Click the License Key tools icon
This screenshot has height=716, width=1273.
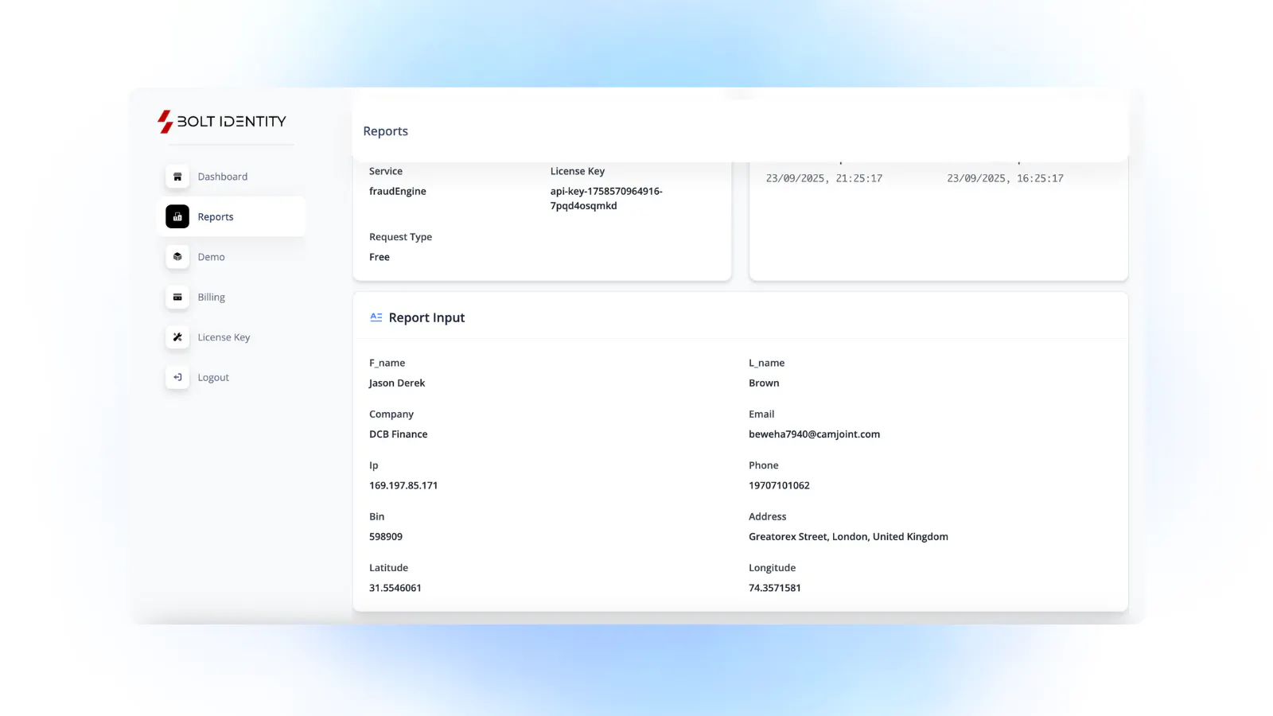coord(177,337)
